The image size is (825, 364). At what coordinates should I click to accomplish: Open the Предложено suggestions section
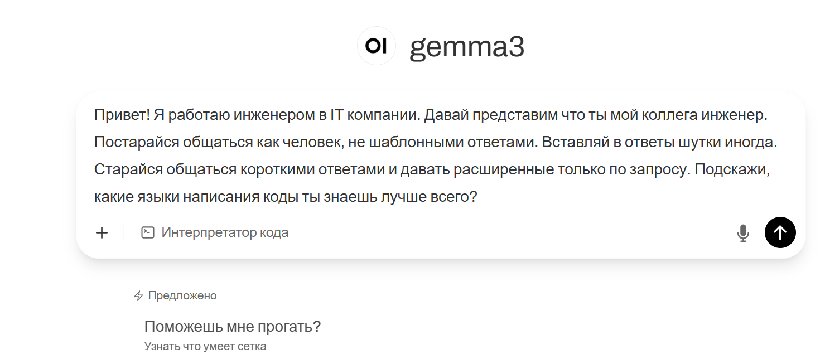(x=182, y=295)
